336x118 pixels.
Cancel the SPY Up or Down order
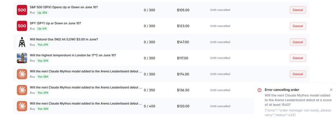tap(298, 26)
